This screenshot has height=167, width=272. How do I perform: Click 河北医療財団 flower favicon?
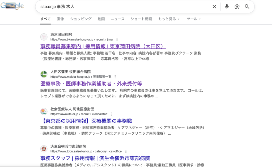(44, 112)
